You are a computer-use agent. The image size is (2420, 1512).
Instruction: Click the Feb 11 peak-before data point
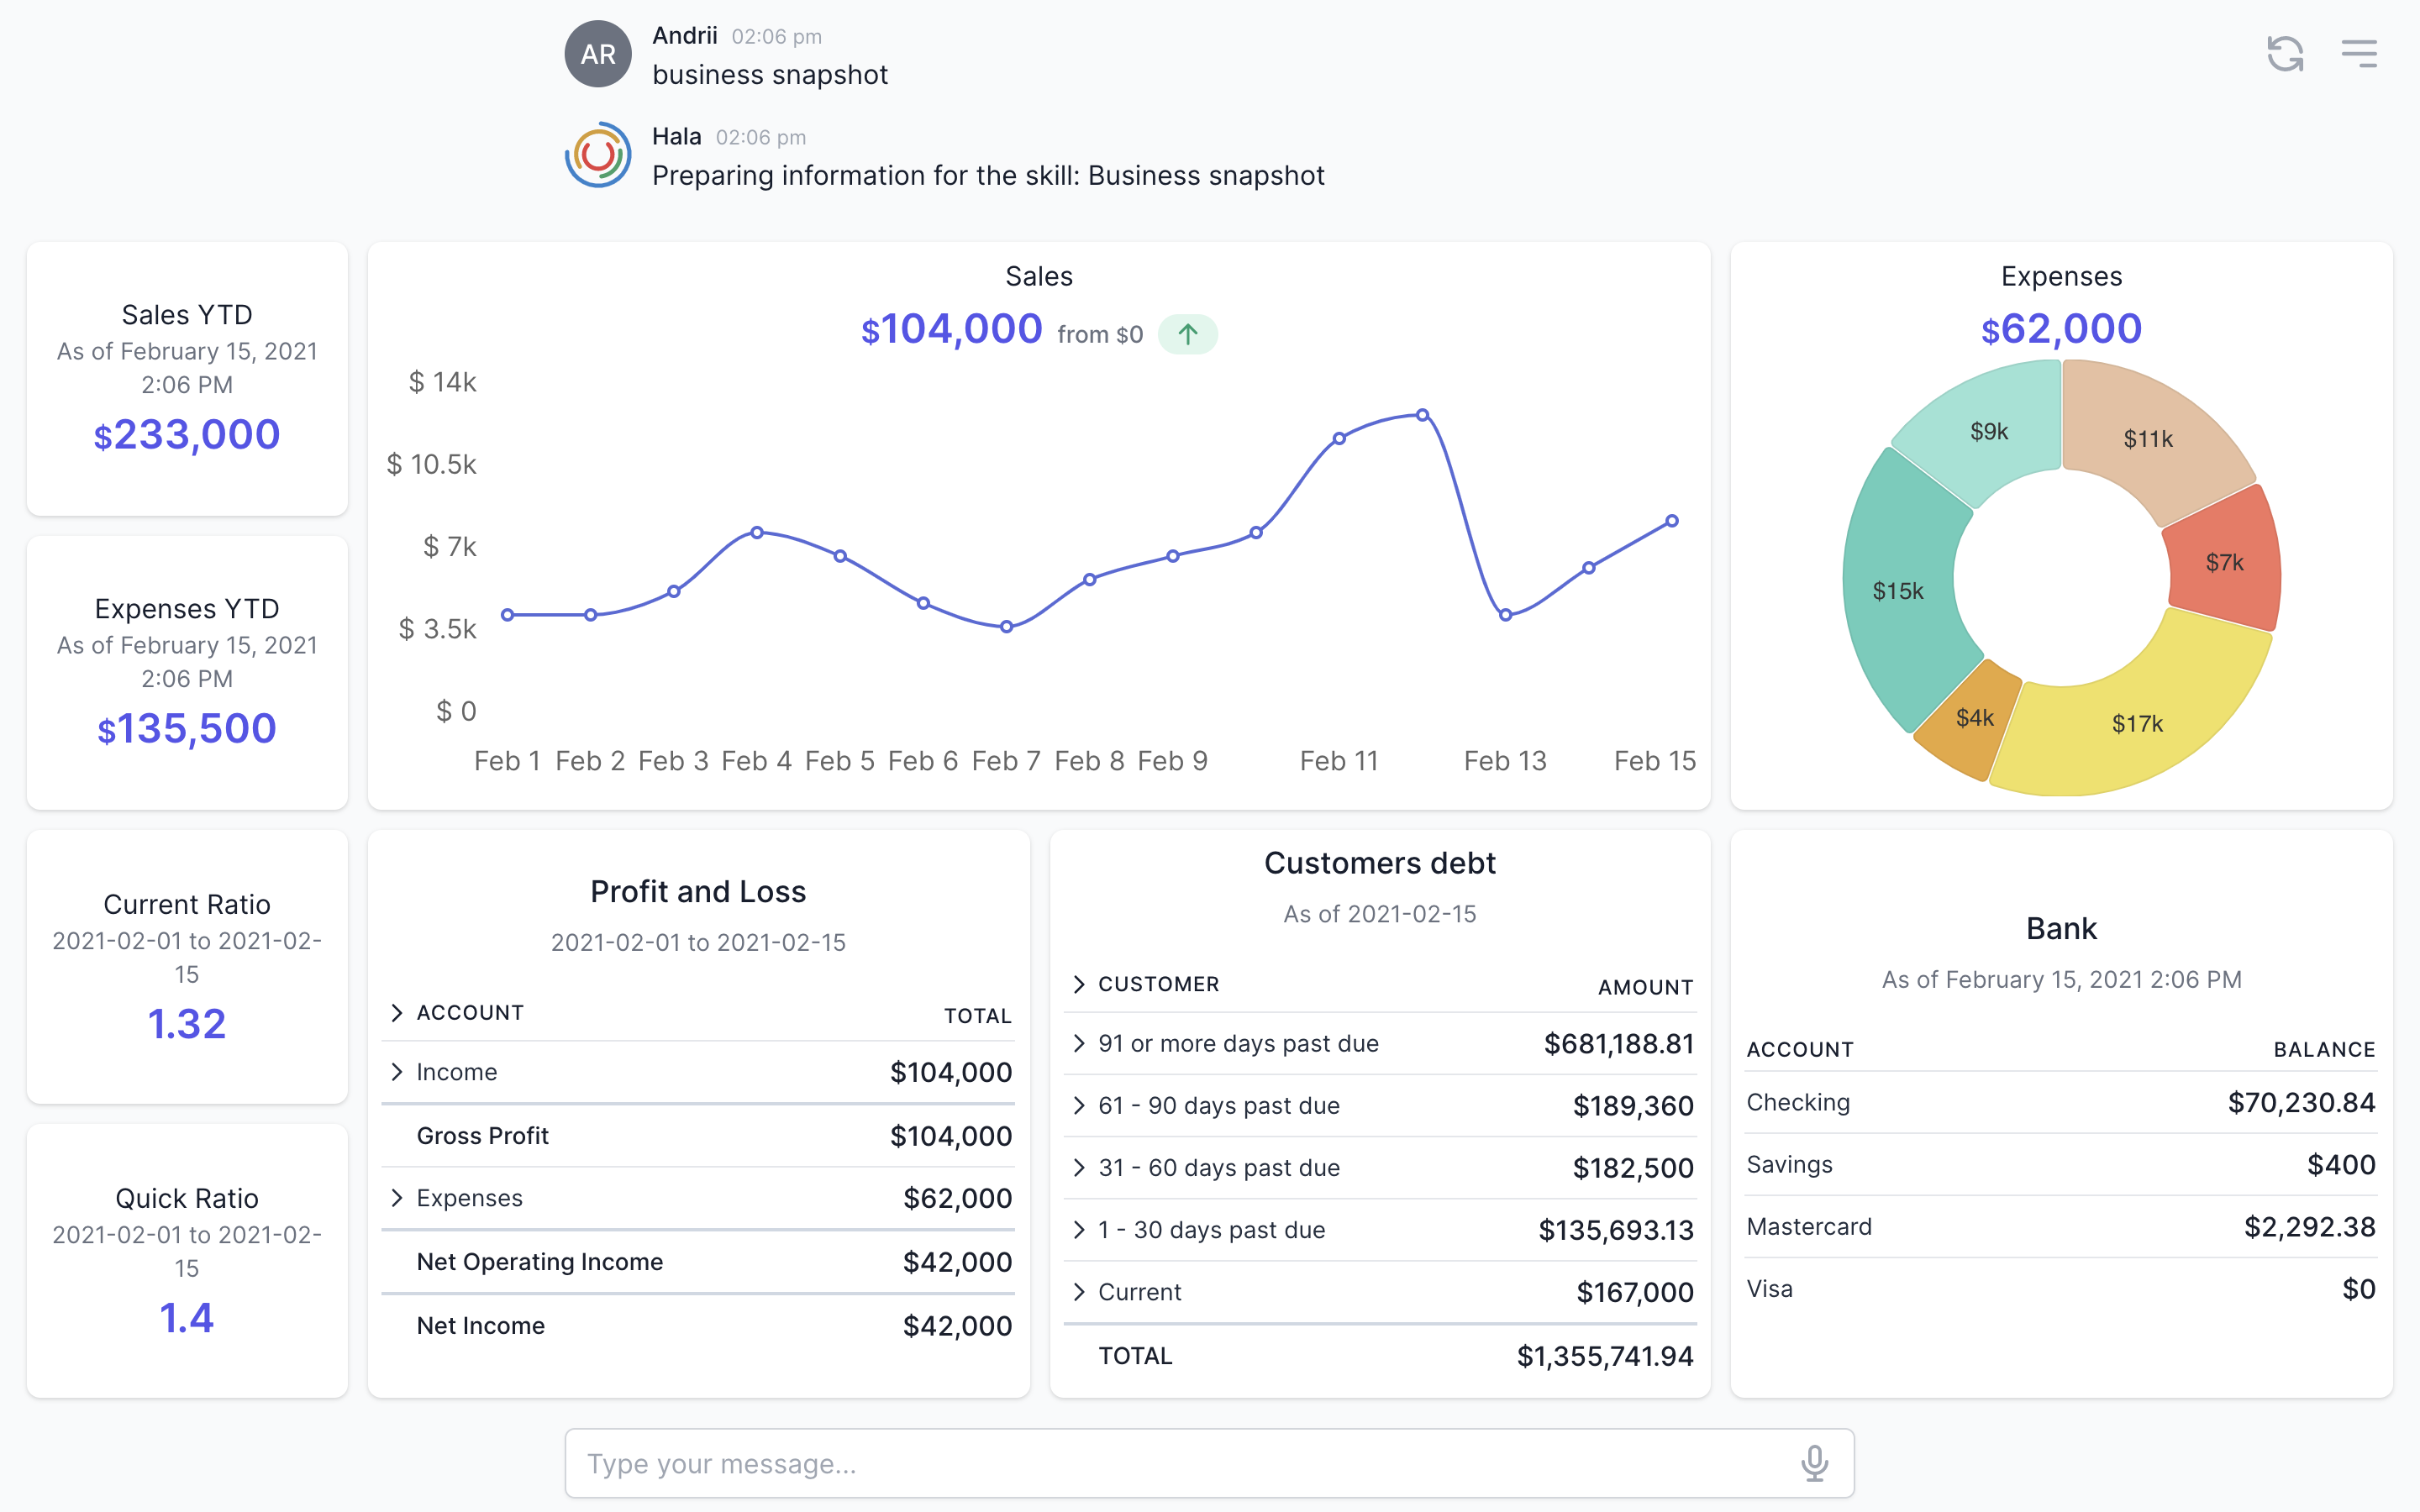coord(1339,438)
